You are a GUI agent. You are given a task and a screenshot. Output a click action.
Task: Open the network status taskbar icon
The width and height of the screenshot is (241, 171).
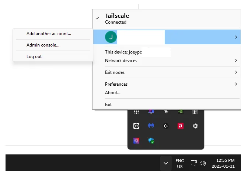194,163
